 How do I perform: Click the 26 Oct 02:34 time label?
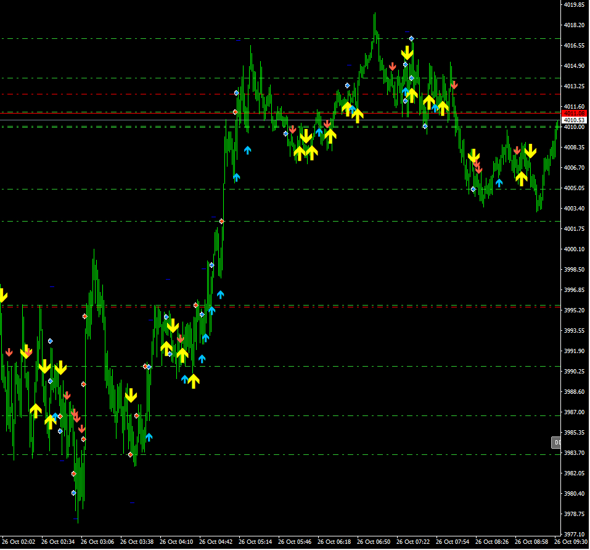click(x=58, y=542)
